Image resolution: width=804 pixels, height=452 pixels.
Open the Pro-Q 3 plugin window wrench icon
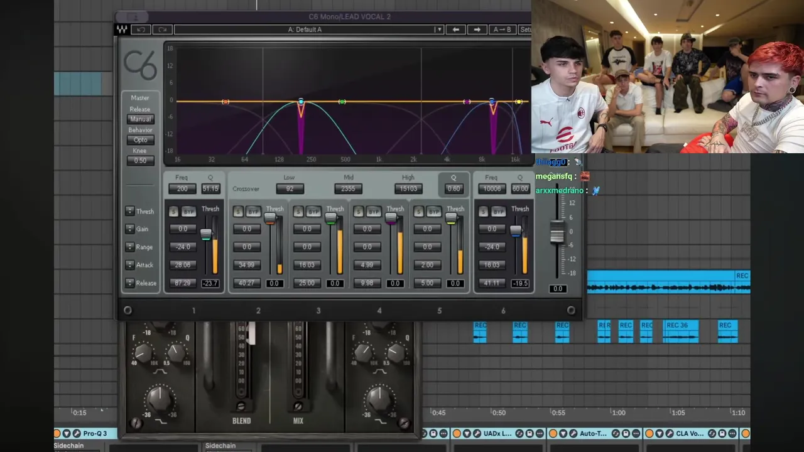click(x=77, y=433)
